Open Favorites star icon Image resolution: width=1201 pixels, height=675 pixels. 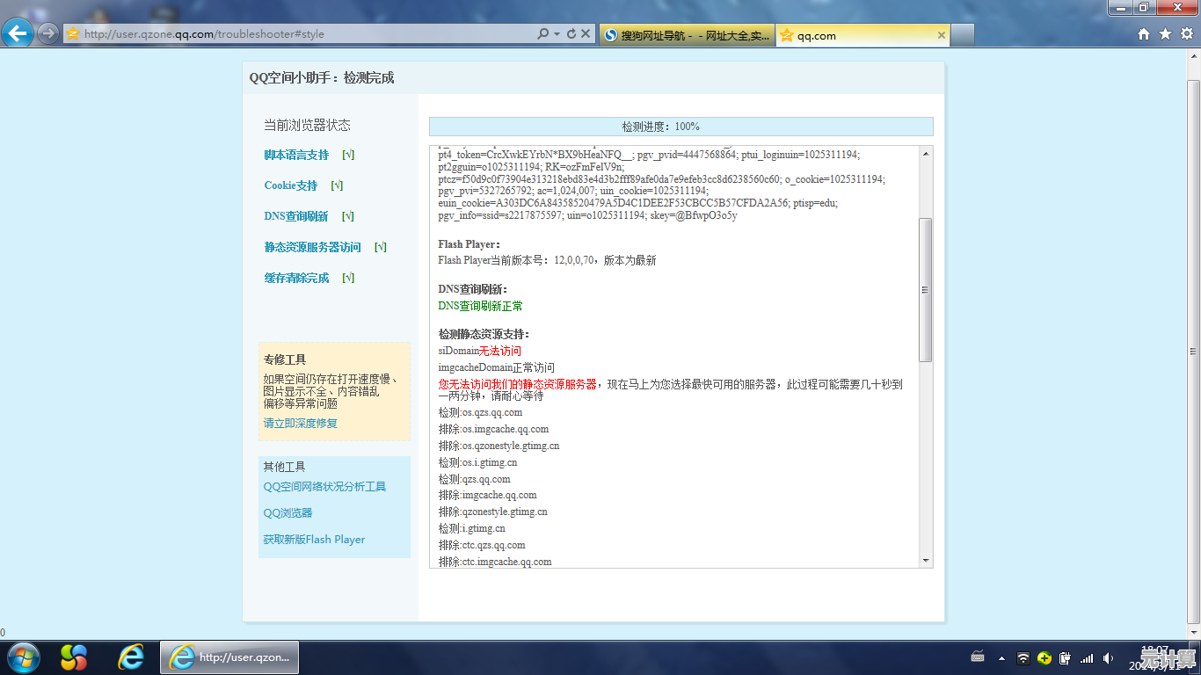pos(1165,33)
